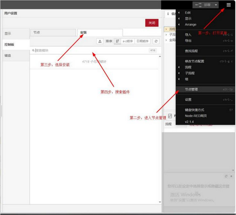Select a-z order sorting toggle
236x215 pixels.
click(x=128, y=41)
